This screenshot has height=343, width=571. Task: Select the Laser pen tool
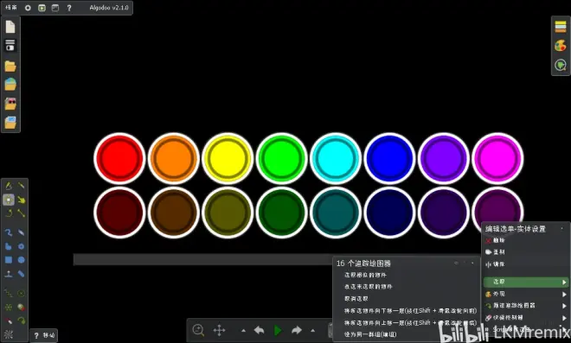click(9, 321)
